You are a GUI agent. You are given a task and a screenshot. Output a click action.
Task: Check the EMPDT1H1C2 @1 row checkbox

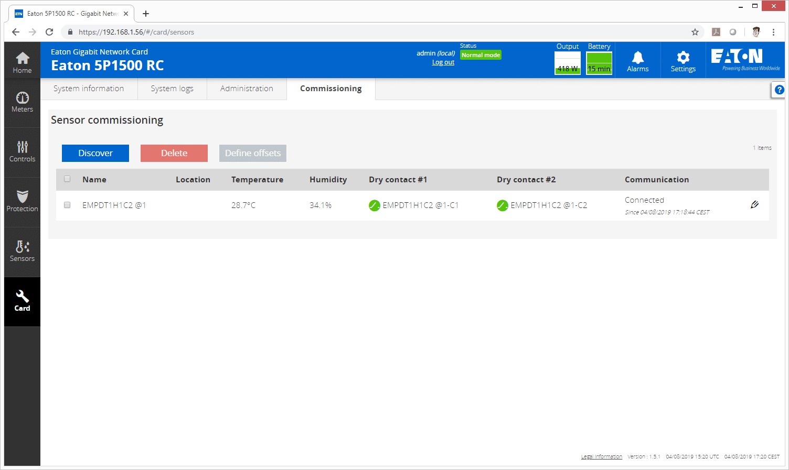(x=67, y=205)
